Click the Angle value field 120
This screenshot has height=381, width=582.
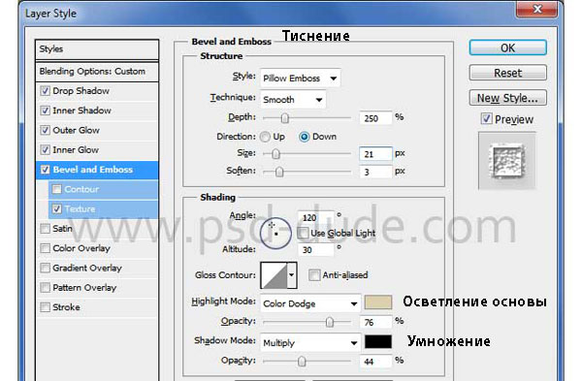pyautogui.click(x=315, y=217)
